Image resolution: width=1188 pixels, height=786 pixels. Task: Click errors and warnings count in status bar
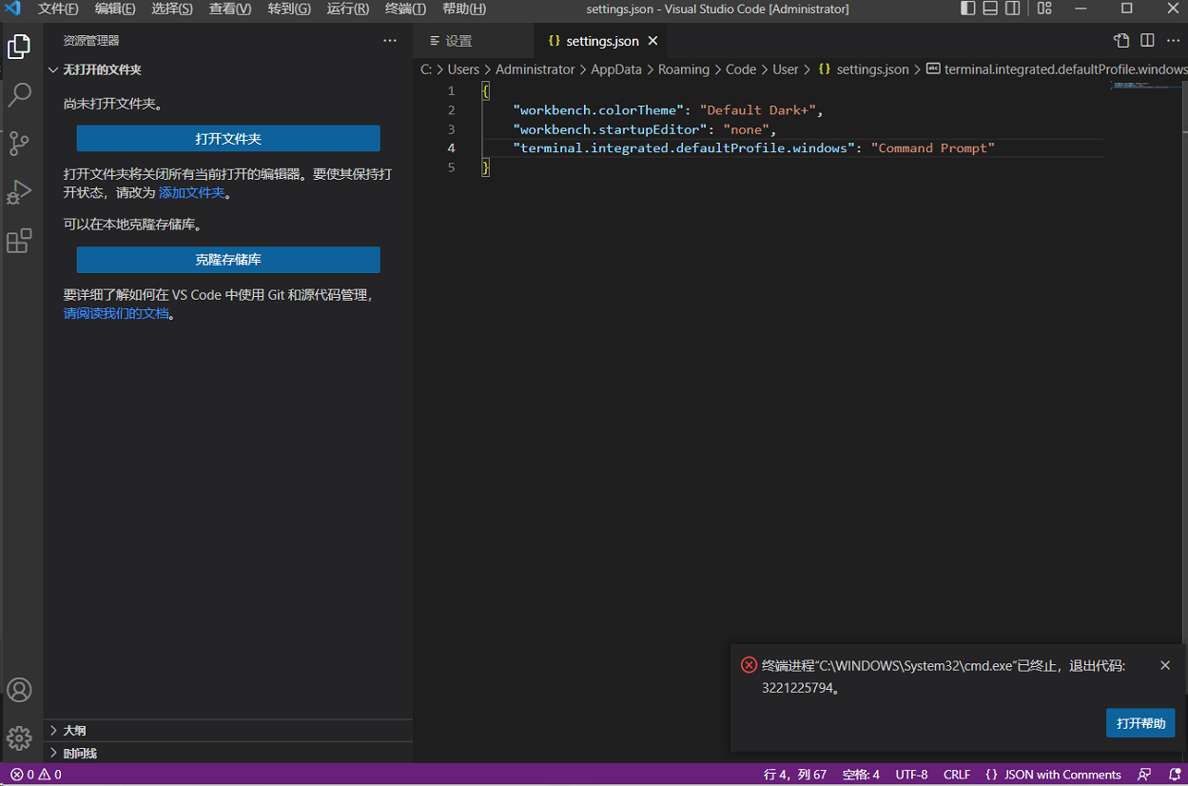click(36, 775)
